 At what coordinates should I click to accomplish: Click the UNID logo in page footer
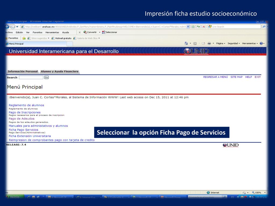pos(231,145)
